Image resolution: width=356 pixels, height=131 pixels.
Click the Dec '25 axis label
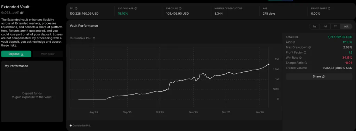[x=226, y=112]
